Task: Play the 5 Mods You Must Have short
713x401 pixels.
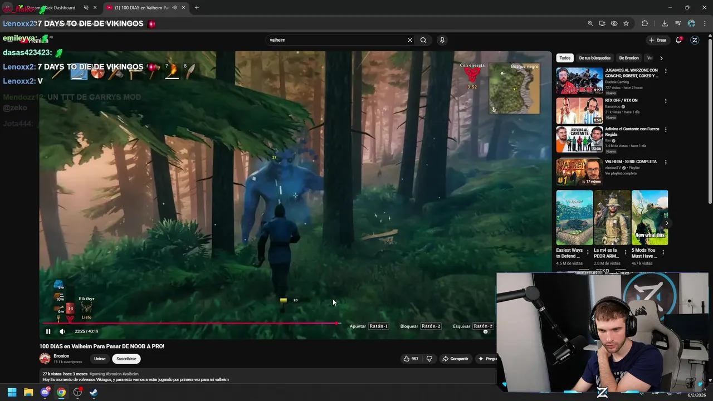Action: (649, 218)
